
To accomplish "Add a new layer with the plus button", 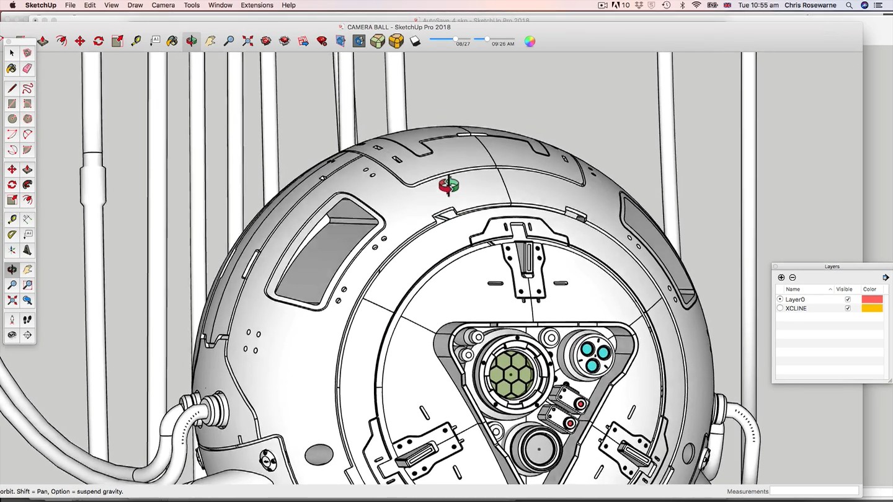I will (x=781, y=278).
